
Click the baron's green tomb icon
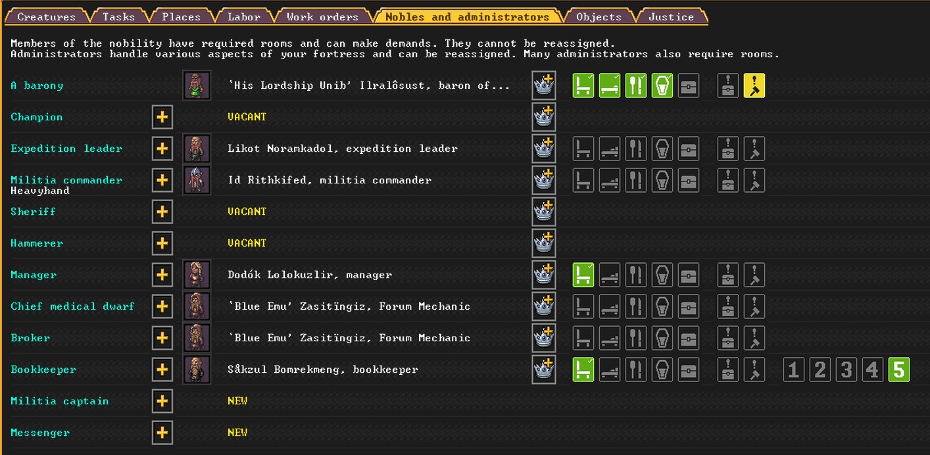[662, 85]
